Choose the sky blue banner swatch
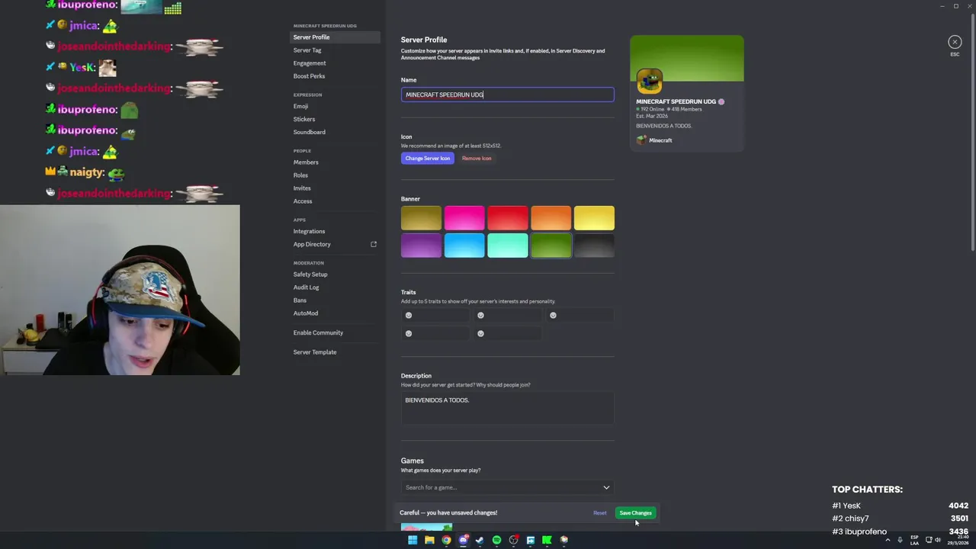976x549 pixels. click(x=464, y=246)
